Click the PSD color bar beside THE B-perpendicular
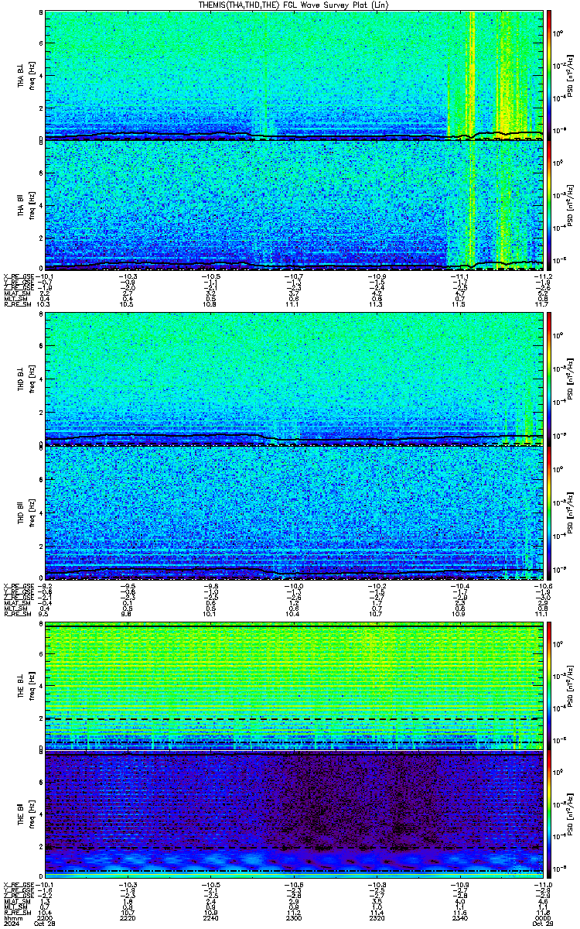This screenshot has height=929, width=580. (x=549, y=686)
